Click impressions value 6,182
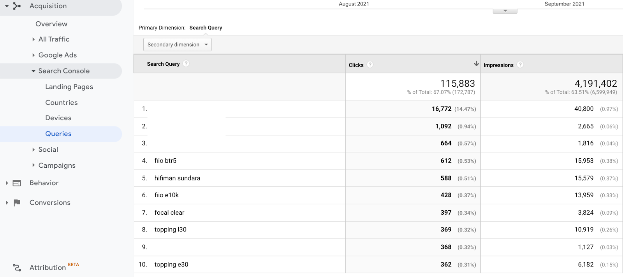Screen dimensions: 623x277 coord(586,265)
